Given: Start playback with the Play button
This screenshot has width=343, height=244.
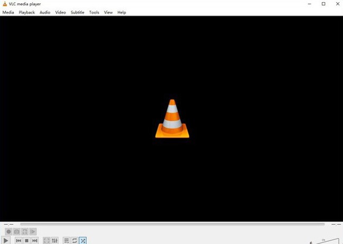Looking at the screenshot, I should [6, 241].
